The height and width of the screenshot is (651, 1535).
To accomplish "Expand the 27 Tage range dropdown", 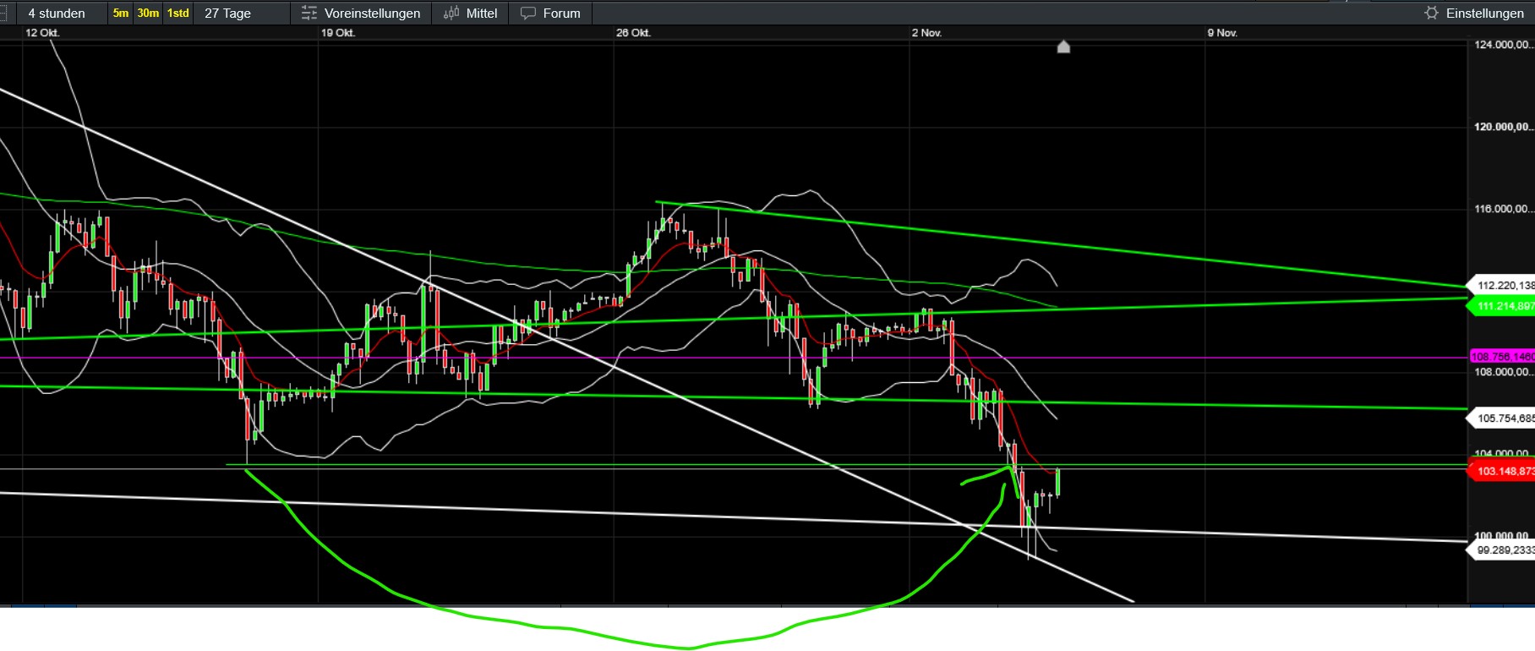I will [x=227, y=14].
